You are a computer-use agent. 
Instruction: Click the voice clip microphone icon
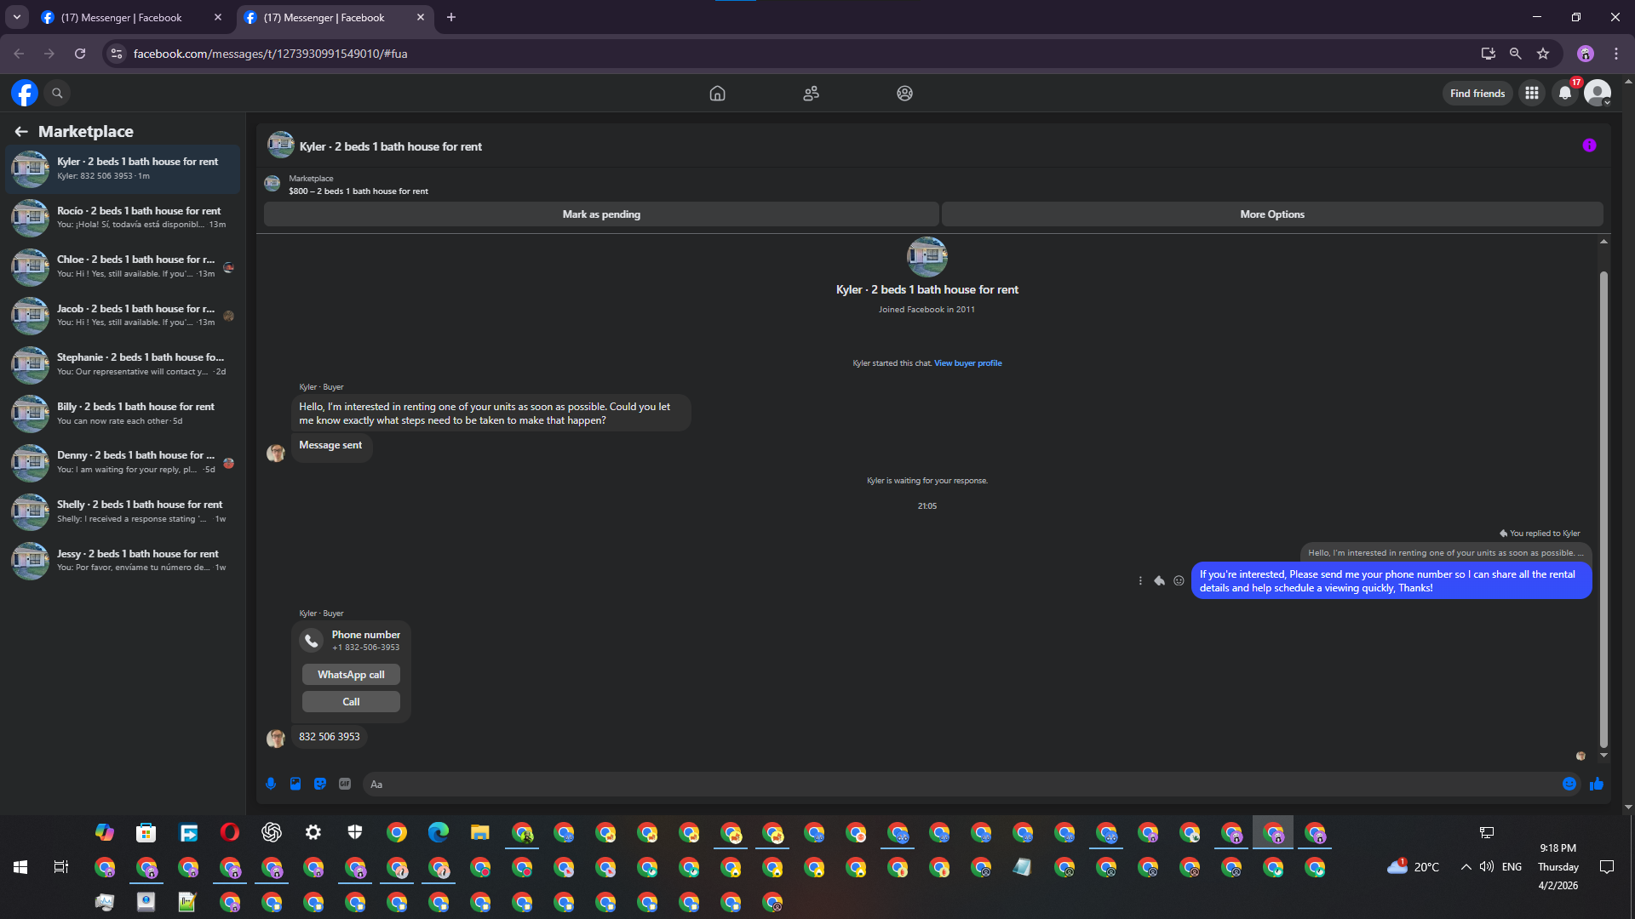click(x=271, y=784)
